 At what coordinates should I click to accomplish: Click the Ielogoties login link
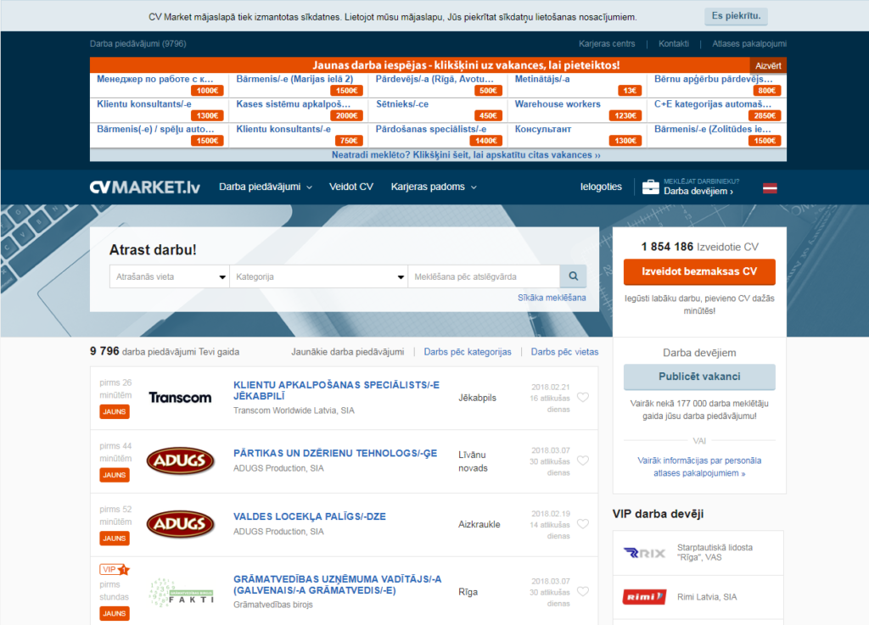601,187
